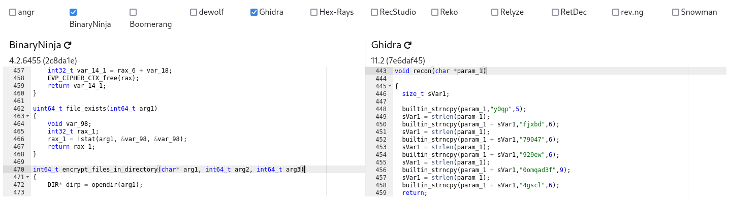Click the builtin_strncpy "79047" line
The image size is (729, 200).
(x=481, y=140)
